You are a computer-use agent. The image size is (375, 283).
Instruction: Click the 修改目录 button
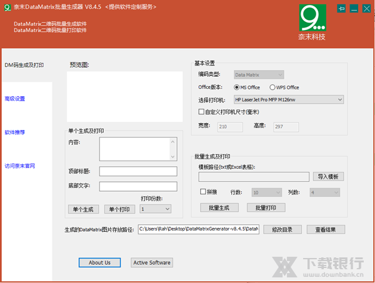point(282,230)
